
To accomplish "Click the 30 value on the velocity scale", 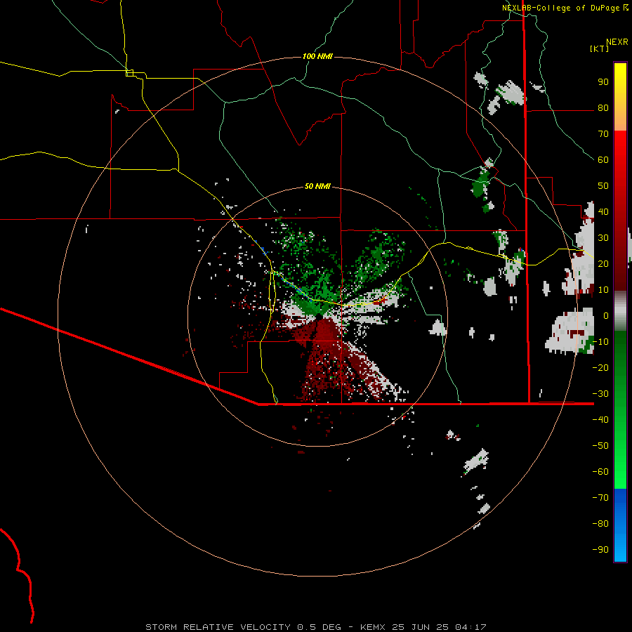I will [603, 238].
